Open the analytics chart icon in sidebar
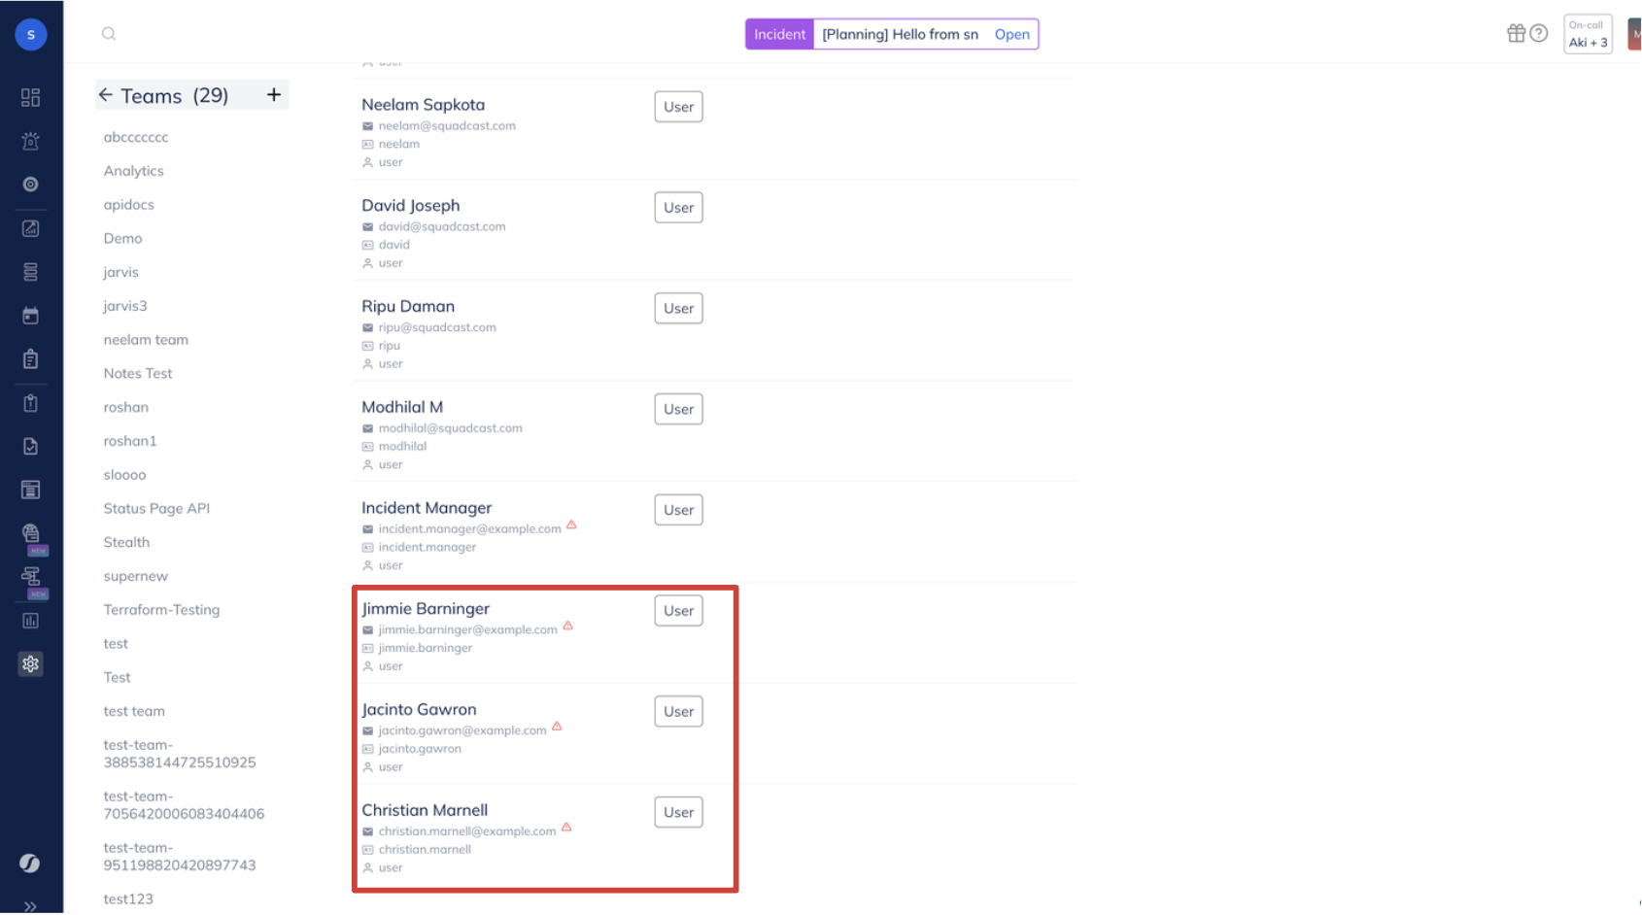Image resolution: width=1642 pixels, height=915 pixels. pos(31,621)
